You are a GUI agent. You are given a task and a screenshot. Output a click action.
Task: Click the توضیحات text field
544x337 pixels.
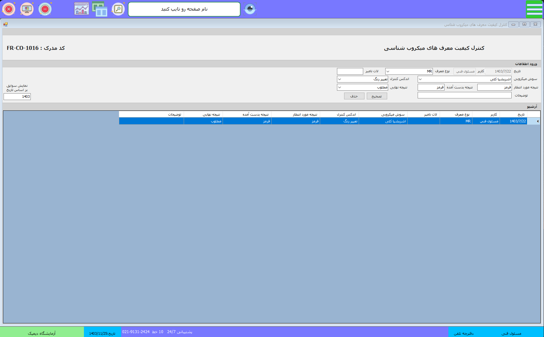coord(464,95)
